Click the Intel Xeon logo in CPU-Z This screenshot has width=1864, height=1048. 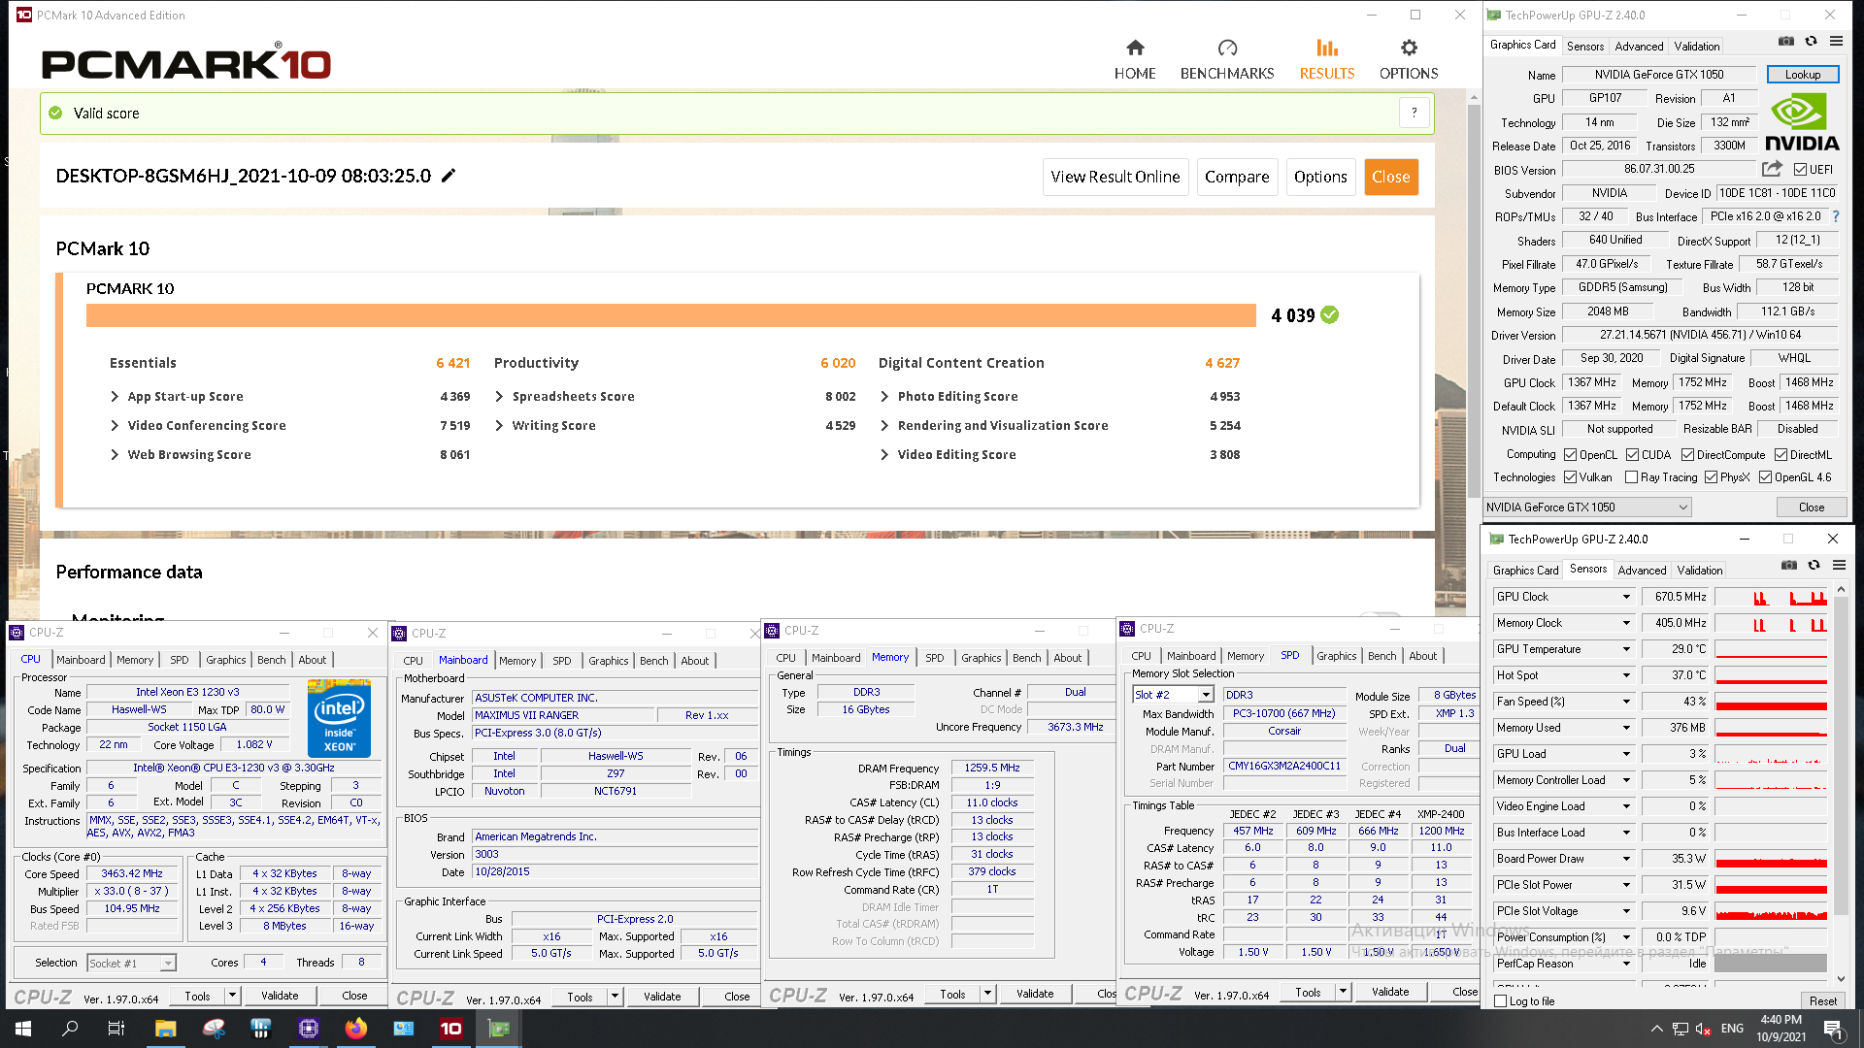click(339, 718)
